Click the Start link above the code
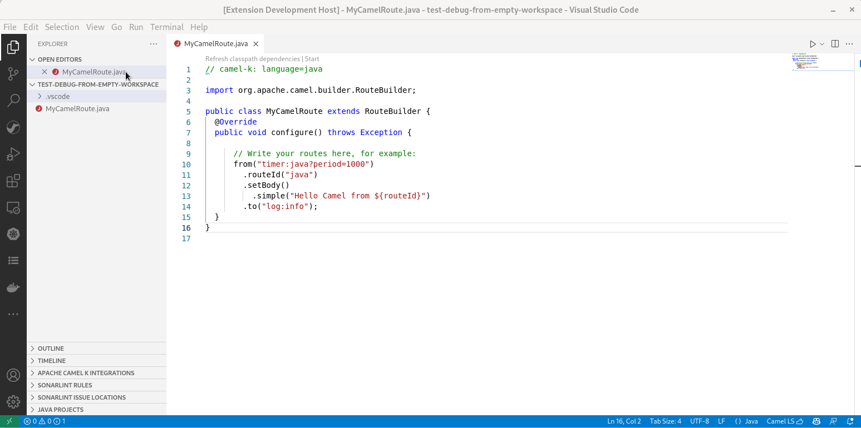 [312, 58]
